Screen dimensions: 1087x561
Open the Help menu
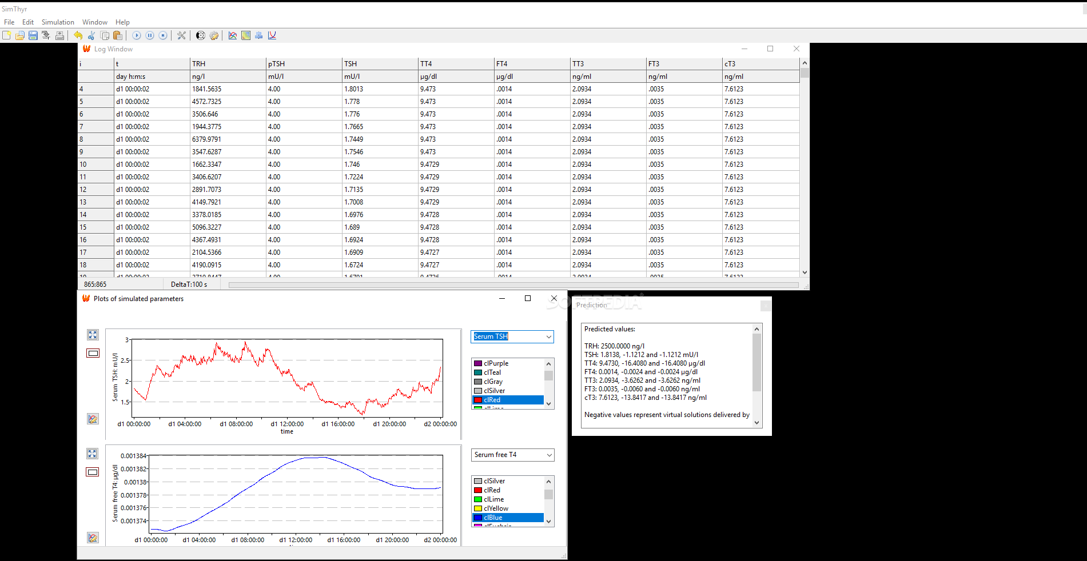[x=122, y=22]
